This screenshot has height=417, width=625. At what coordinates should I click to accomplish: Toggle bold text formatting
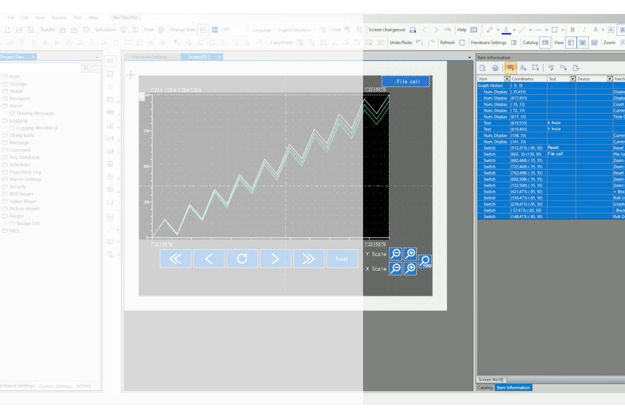click(x=573, y=30)
